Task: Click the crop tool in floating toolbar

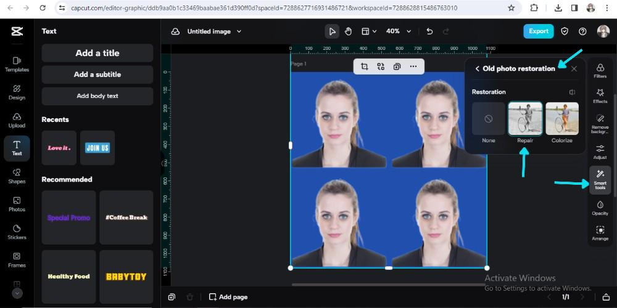Action: tap(365, 67)
